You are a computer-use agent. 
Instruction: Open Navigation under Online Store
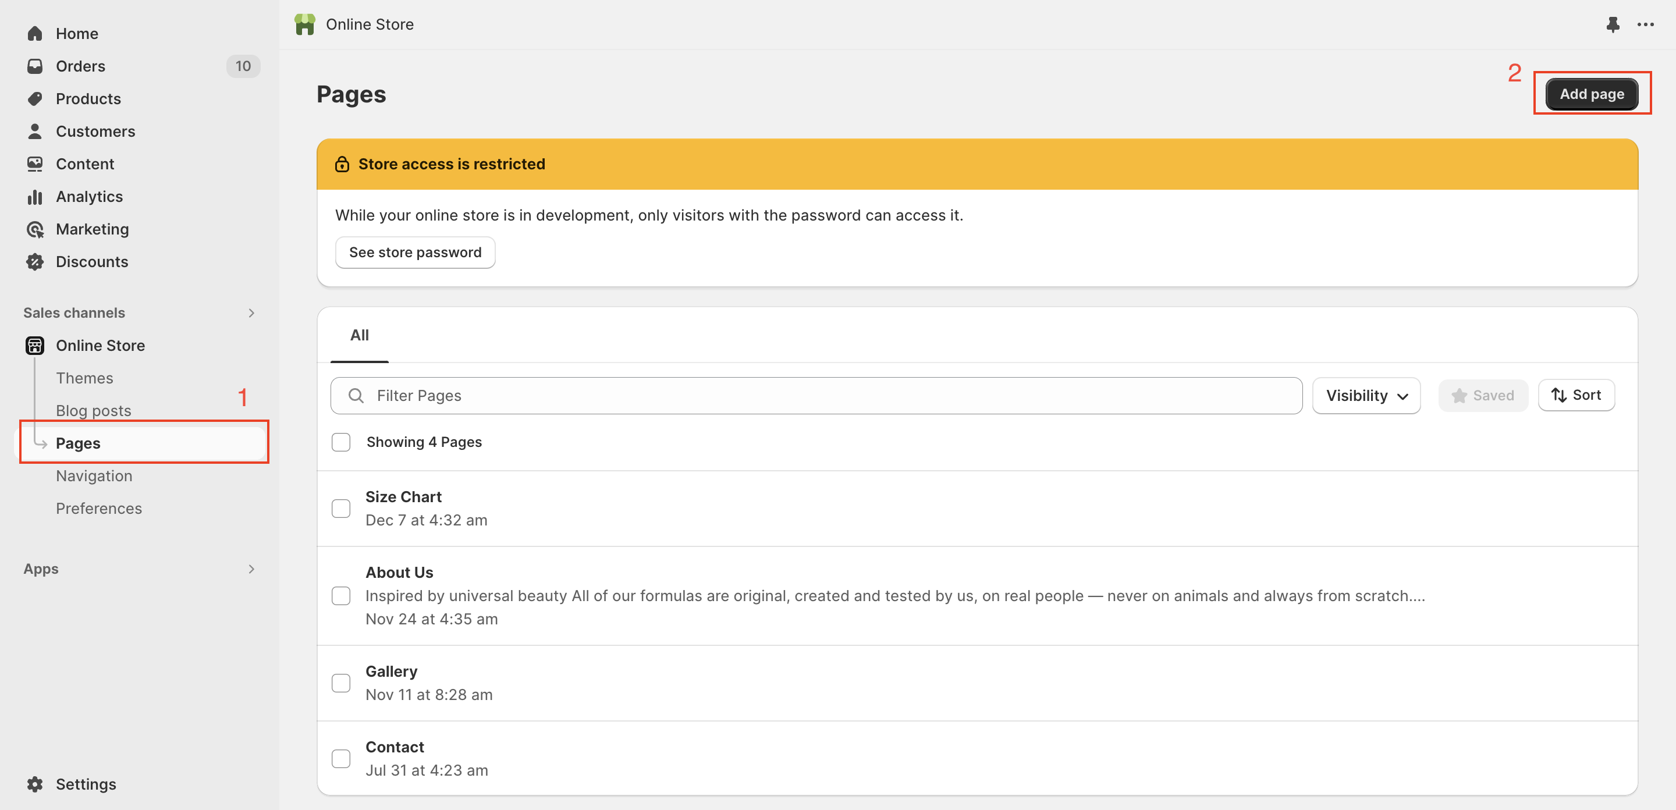pyautogui.click(x=94, y=475)
